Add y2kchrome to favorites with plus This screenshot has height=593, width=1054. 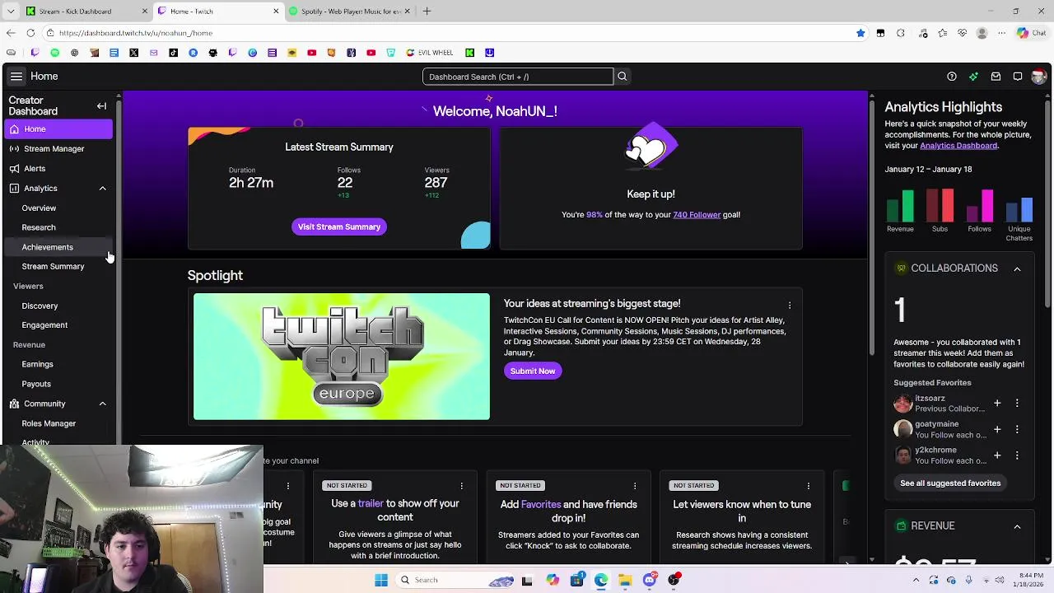[x=997, y=455]
